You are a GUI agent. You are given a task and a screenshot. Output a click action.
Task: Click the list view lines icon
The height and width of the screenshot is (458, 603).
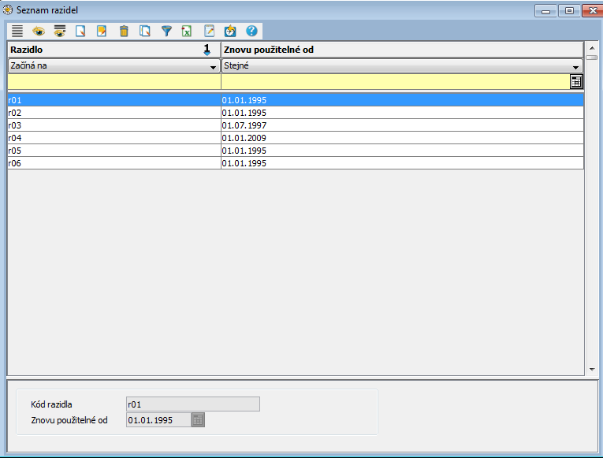17,32
